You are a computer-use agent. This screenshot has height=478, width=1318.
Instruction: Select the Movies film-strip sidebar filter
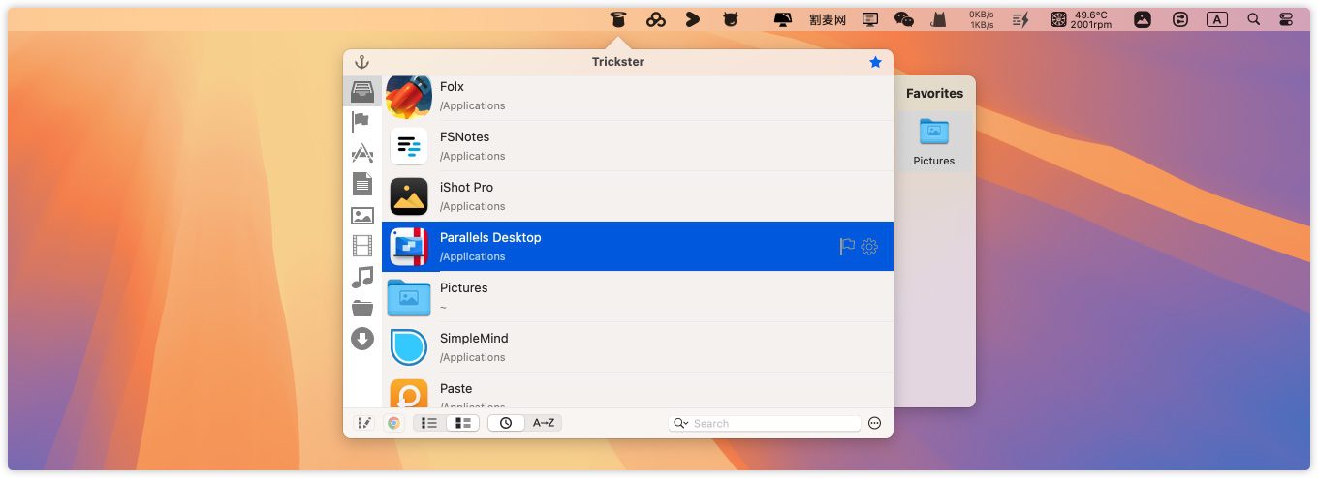click(x=362, y=246)
